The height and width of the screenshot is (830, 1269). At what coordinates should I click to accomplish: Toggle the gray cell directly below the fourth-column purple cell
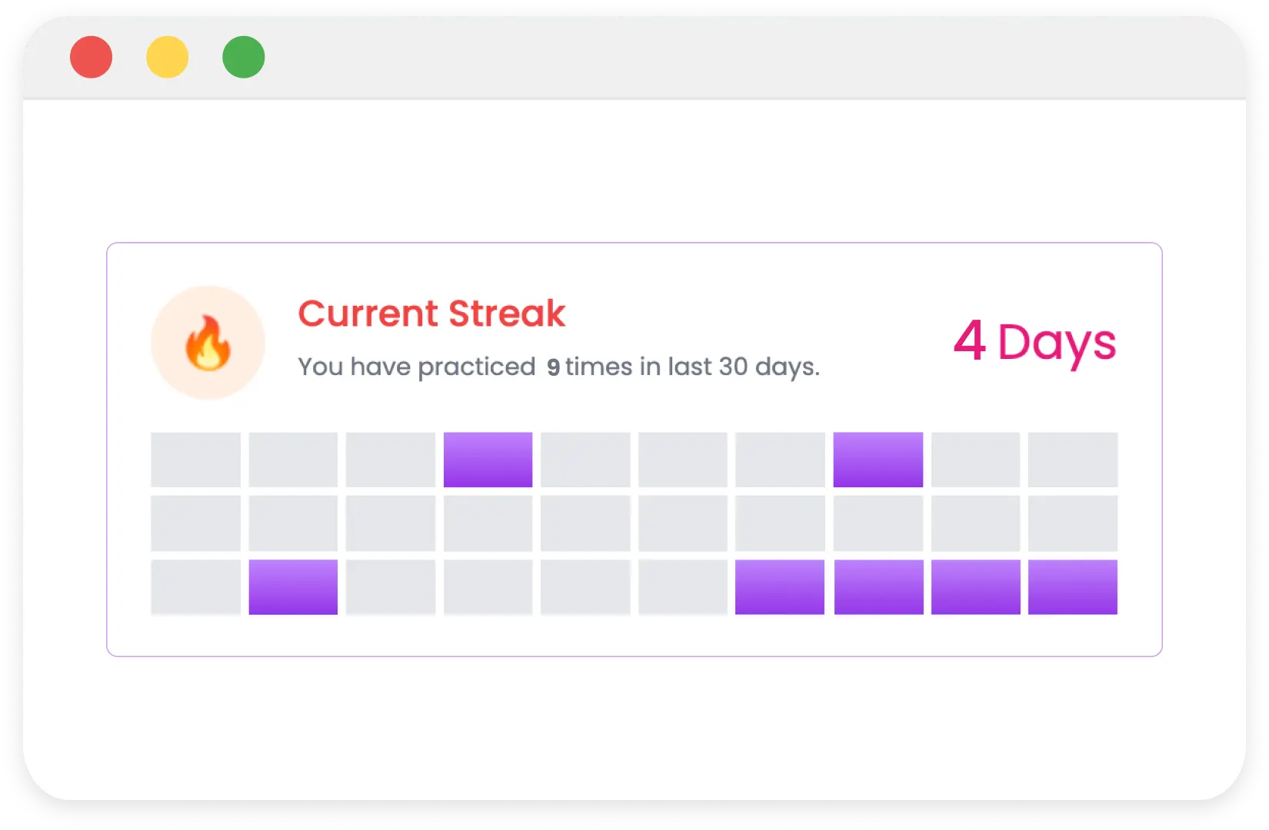pos(488,523)
